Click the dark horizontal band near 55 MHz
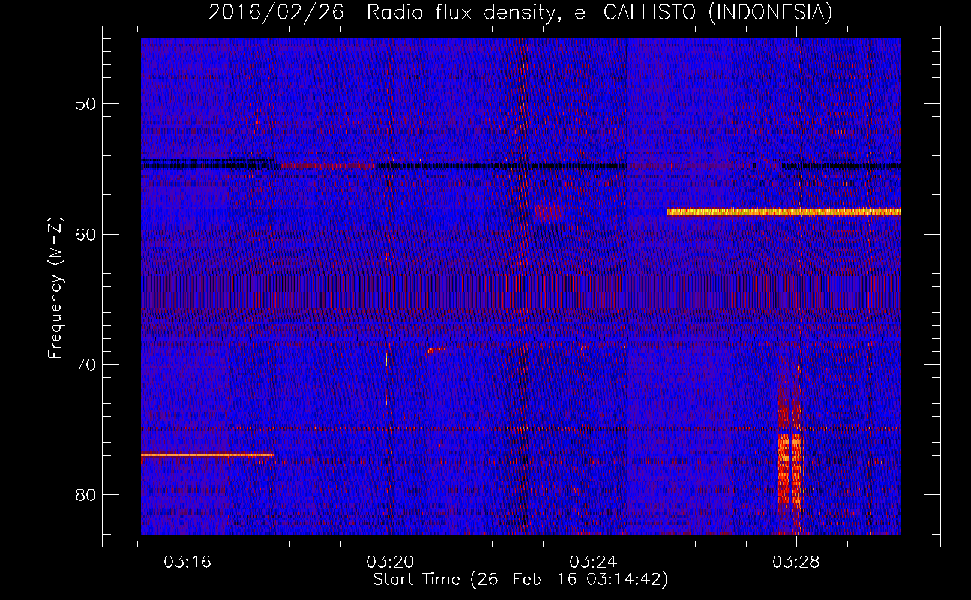This screenshot has height=600, width=971. coord(521,166)
